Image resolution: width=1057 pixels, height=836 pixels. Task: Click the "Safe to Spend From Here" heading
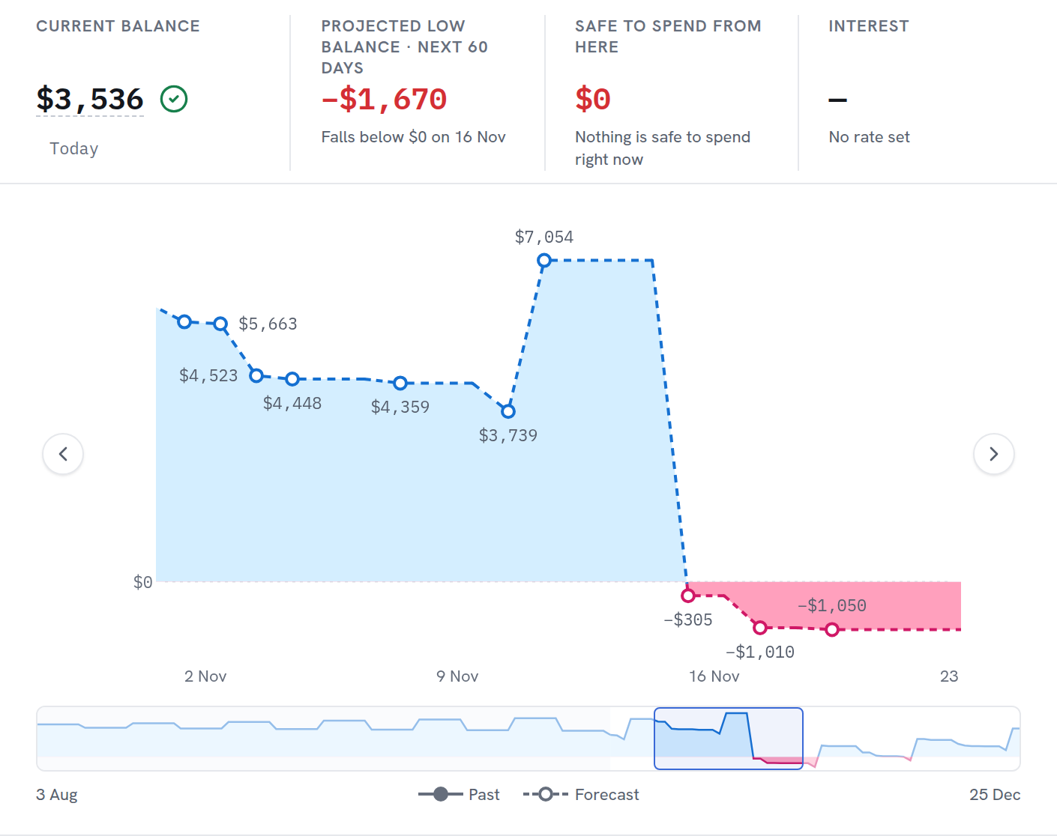tap(668, 37)
